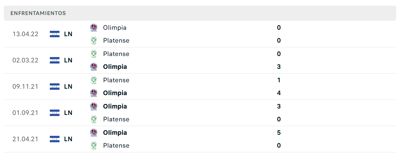
Task: Open the 21.04.21 match date row
Action: pos(200,139)
